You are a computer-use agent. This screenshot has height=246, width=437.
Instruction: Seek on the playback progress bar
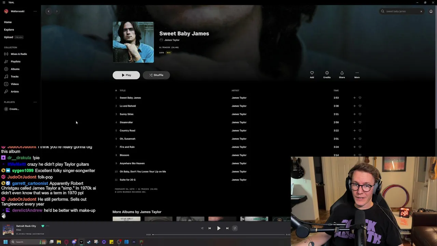(218, 235)
